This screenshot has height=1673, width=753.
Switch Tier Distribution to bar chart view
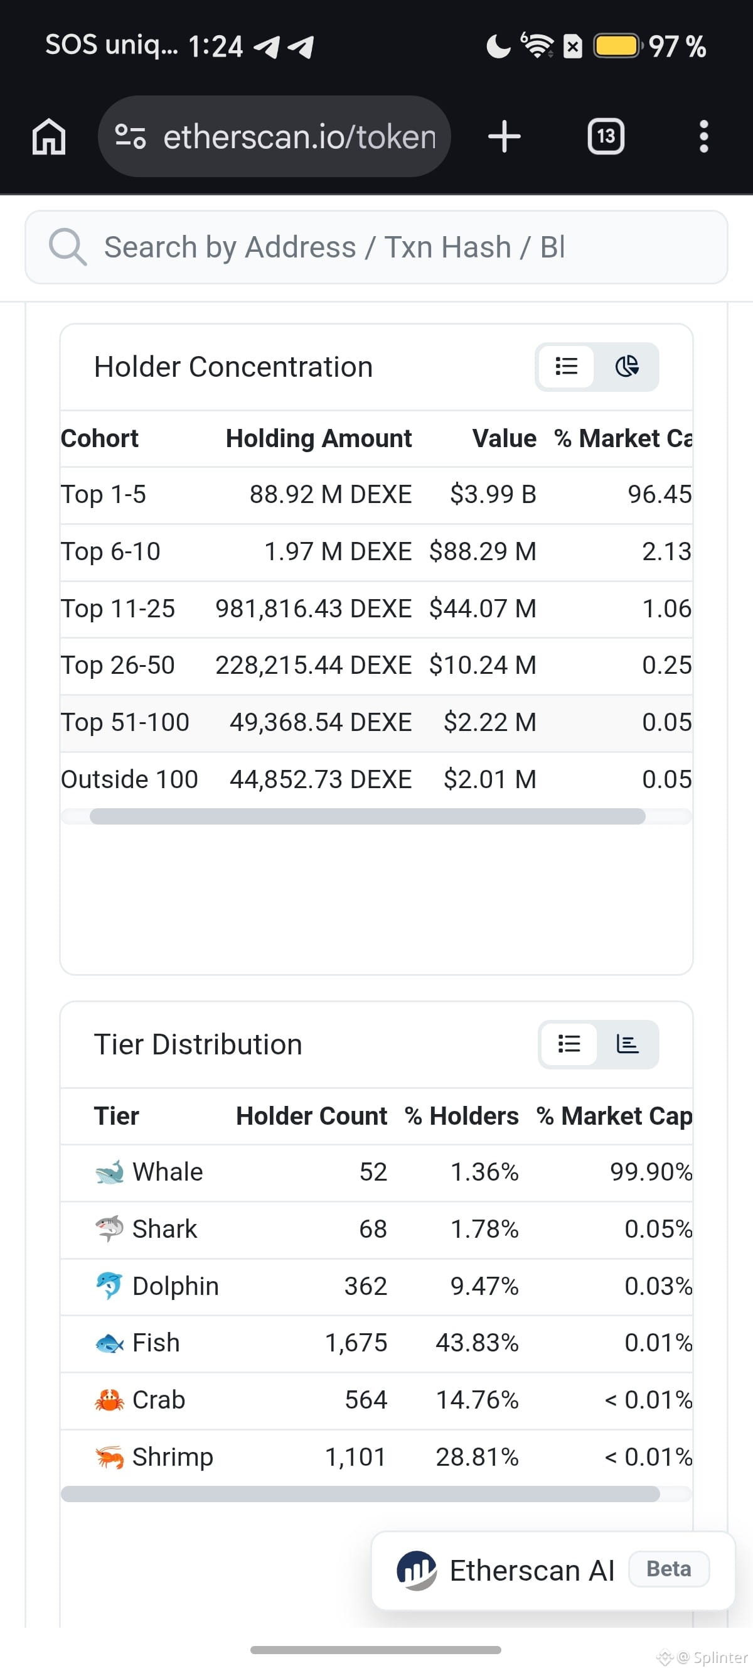pyautogui.click(x=627, y=1044)
